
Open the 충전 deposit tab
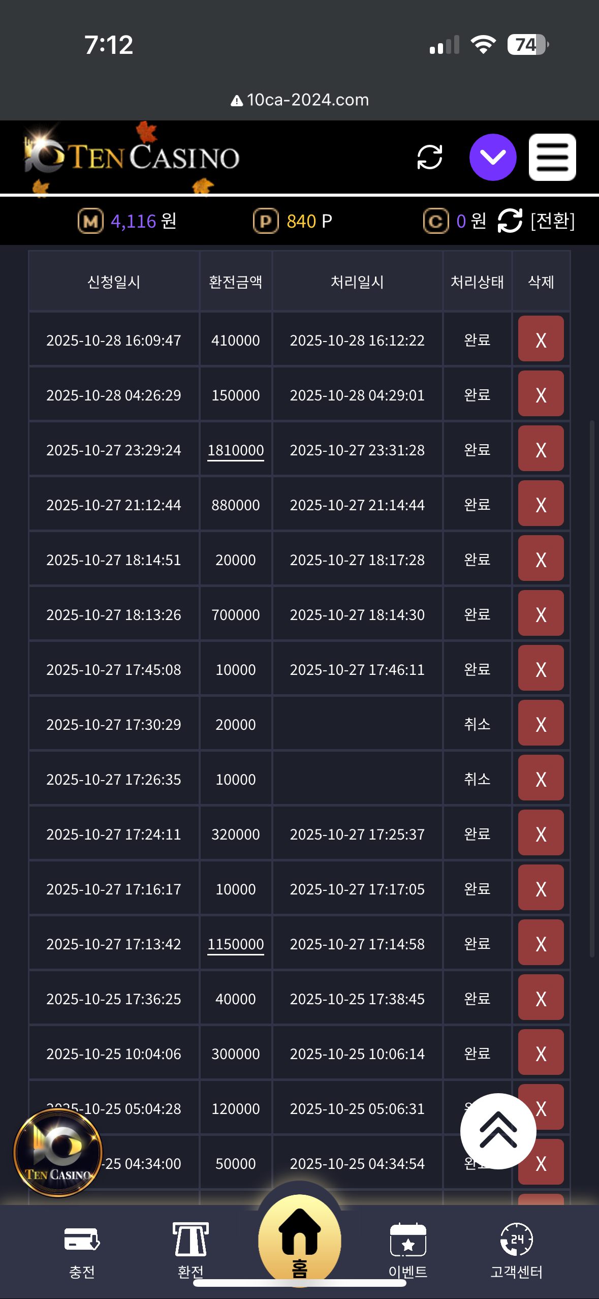point(82,1250)
